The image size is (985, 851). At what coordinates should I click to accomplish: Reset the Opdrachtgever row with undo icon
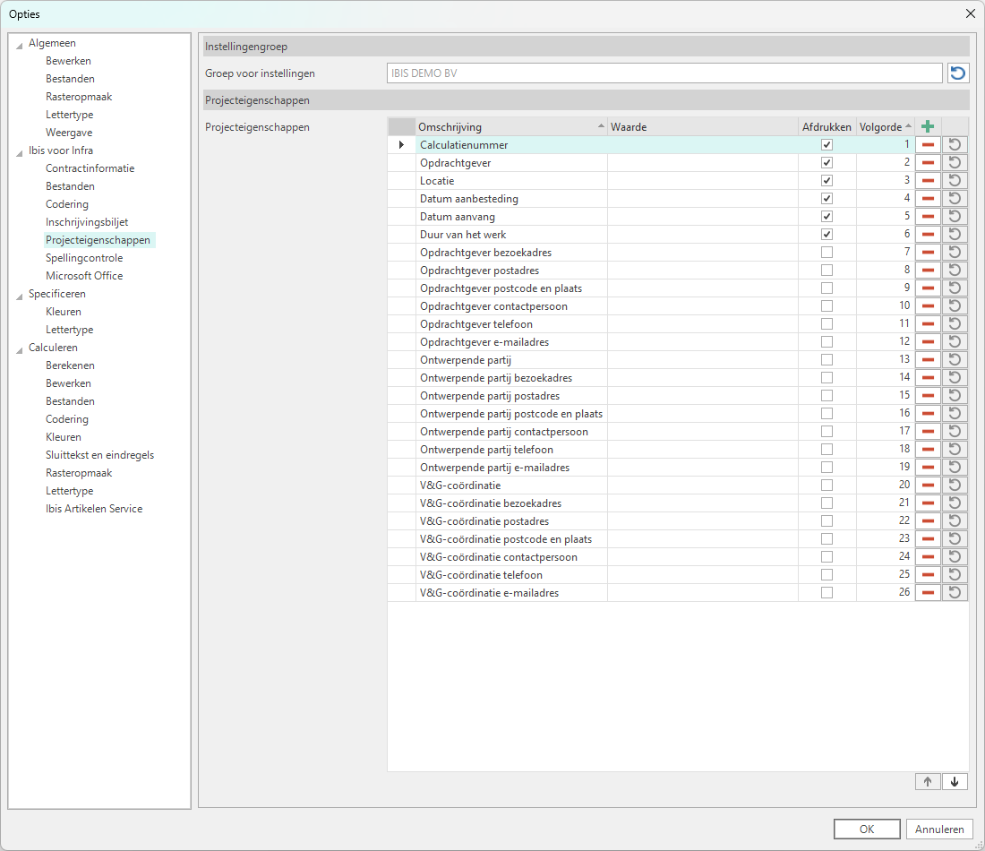point(955,162)
